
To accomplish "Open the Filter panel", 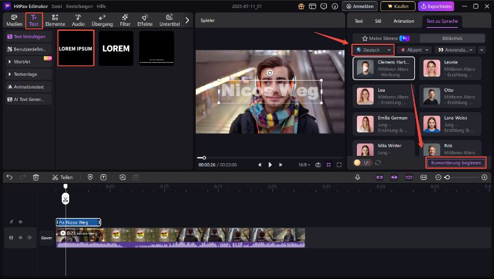I will tap(125, 20).
